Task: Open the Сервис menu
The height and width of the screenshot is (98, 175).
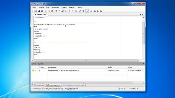Action: click(64, 8)
